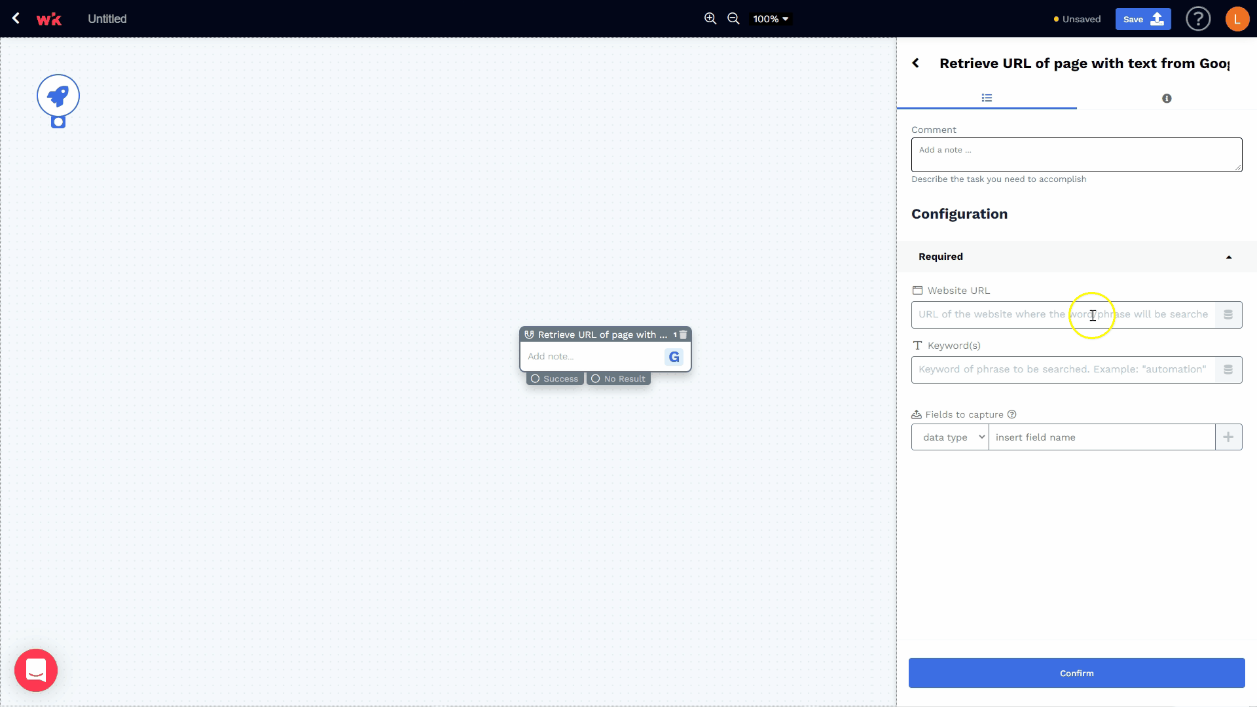Click the Google G icon on node
1257x707 pixels.
point(674,357)
